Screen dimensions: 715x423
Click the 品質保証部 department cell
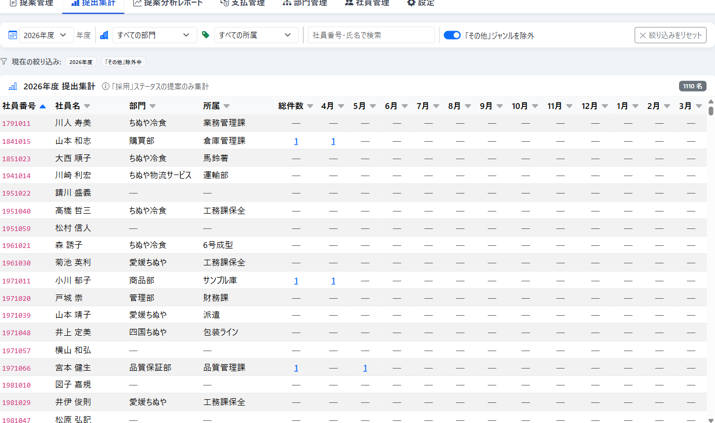coord(150,367)
